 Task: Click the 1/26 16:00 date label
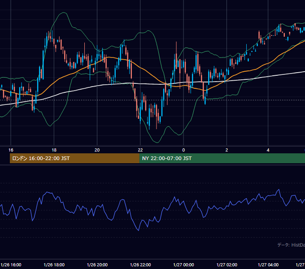[x=11, y=265]
